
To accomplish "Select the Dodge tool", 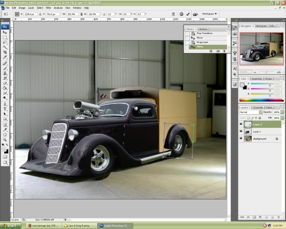I will tap(5, 98).
